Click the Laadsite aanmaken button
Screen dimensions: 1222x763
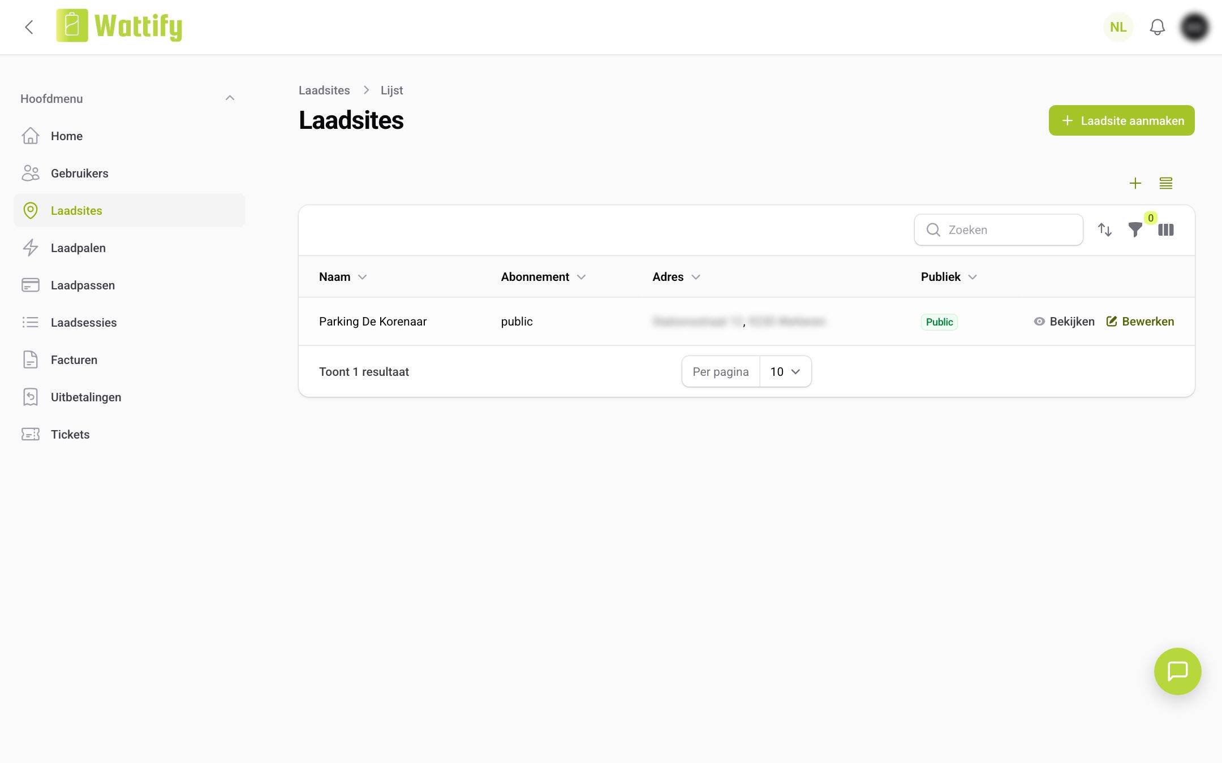coord(1121,120)
